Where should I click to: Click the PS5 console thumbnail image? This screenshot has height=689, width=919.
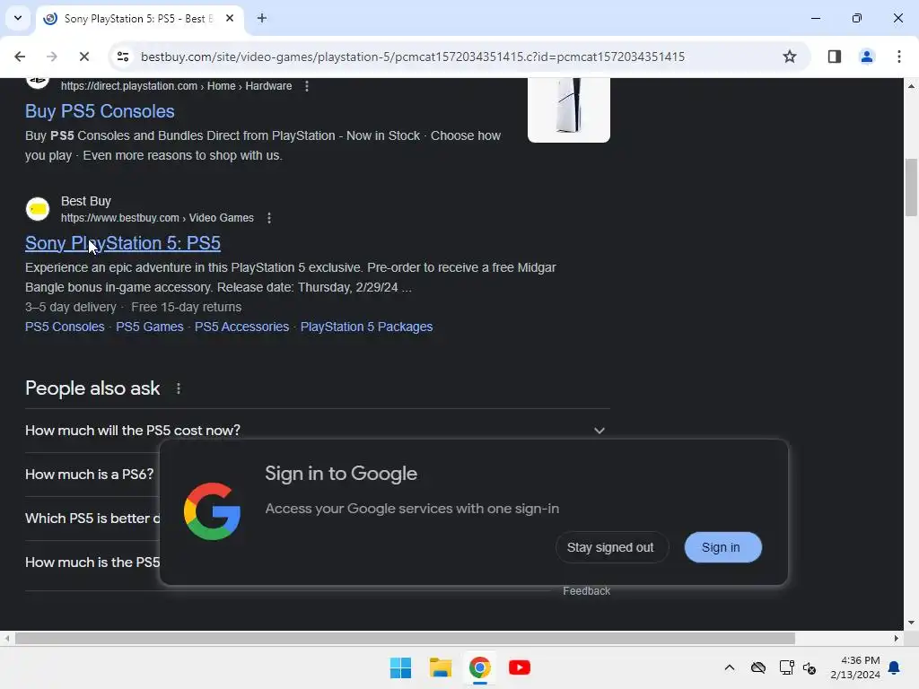(568, 109)
